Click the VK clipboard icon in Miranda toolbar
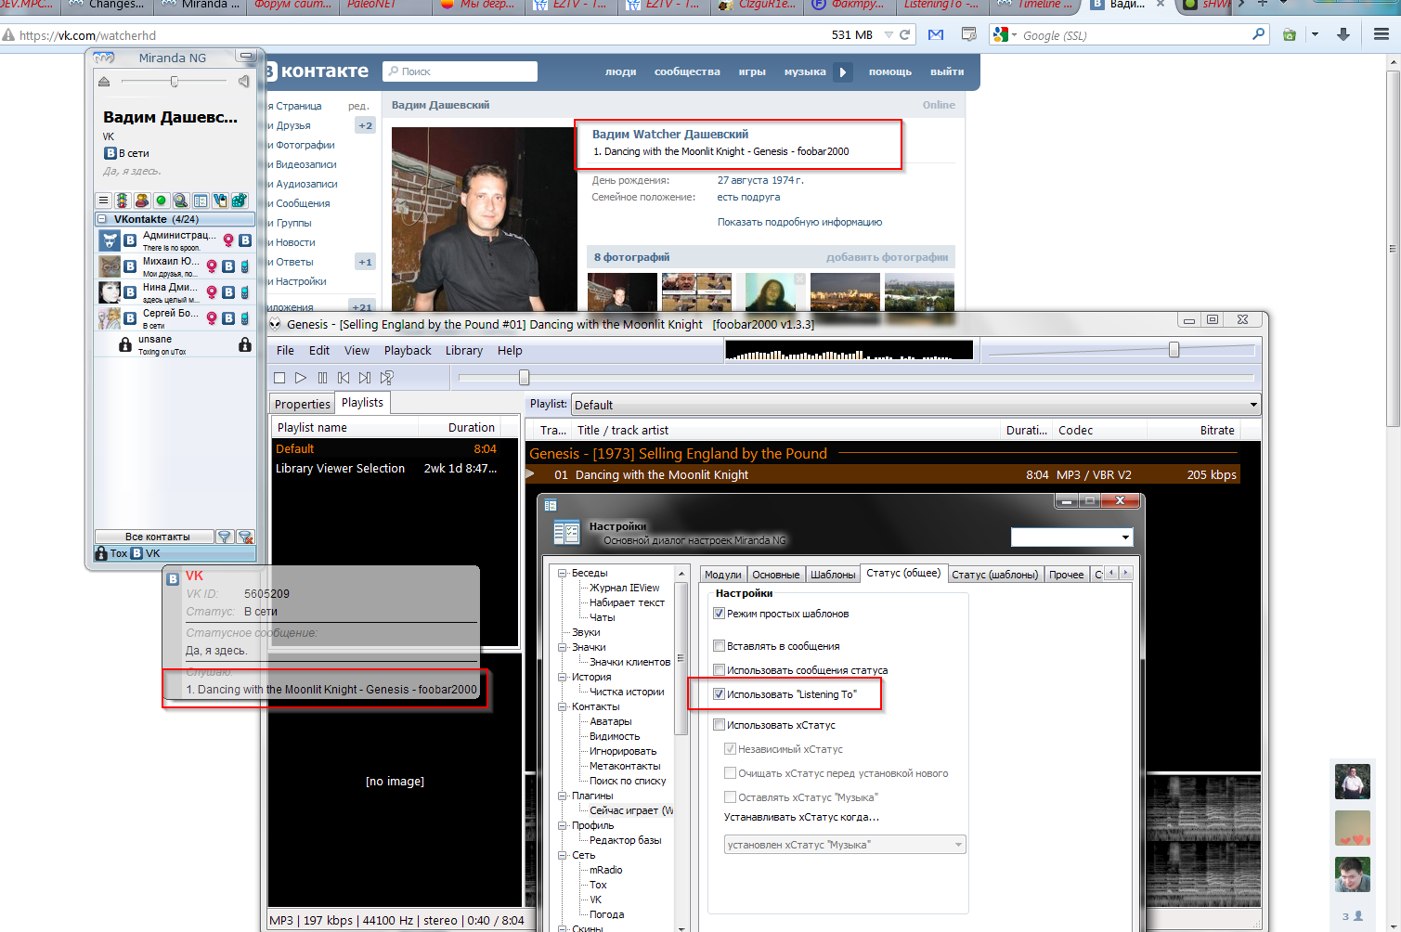 click(x=219, y=201)
